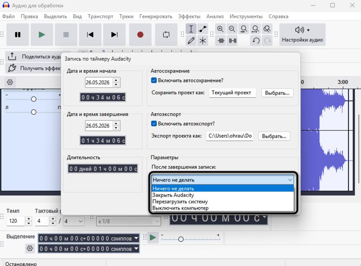This screenshot has height=266, width=361.
Task: Click the 'Текущий проект' field
Action: (233, 93)
